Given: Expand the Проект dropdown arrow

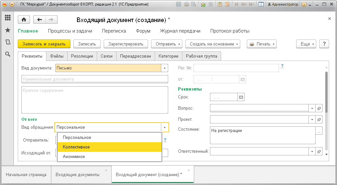Looking at the screenshot, I should click(x=312, y=119).
